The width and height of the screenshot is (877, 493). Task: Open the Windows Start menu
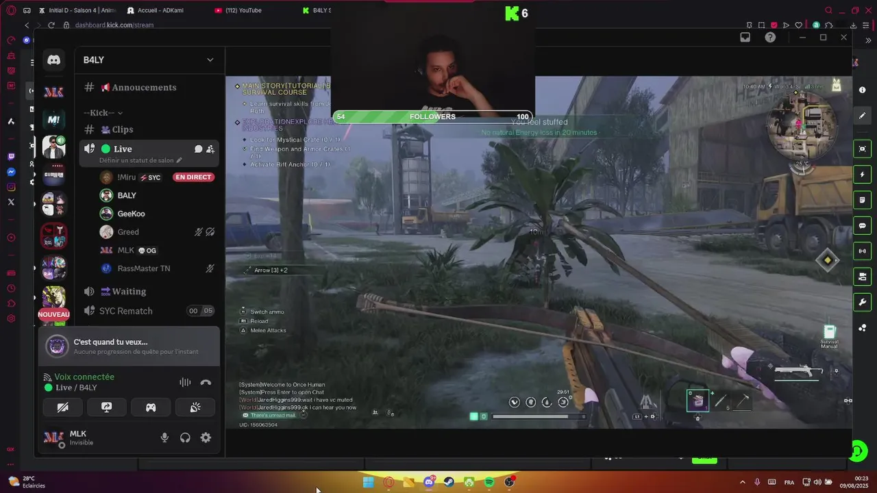[368, 482]
